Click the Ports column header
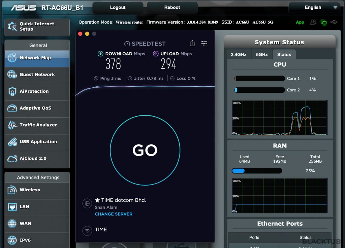Screen dimensions: 345x248 pos(254,238)
